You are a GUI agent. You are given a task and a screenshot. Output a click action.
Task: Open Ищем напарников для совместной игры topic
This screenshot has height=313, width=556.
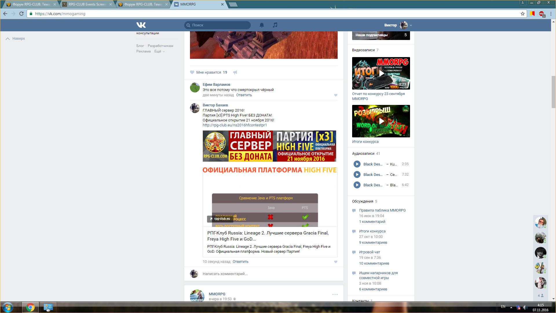(378, 275)
